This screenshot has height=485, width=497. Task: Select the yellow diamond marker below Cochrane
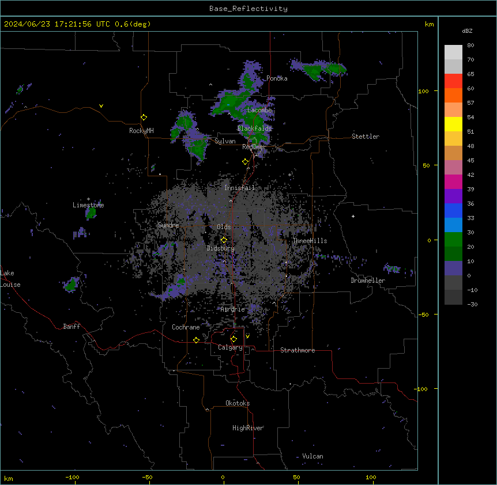[196, 340]
